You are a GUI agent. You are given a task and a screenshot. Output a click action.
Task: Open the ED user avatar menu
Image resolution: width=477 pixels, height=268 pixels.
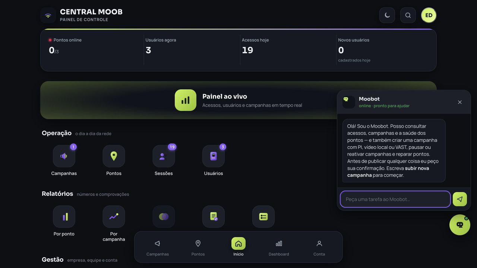click(429, 15)
